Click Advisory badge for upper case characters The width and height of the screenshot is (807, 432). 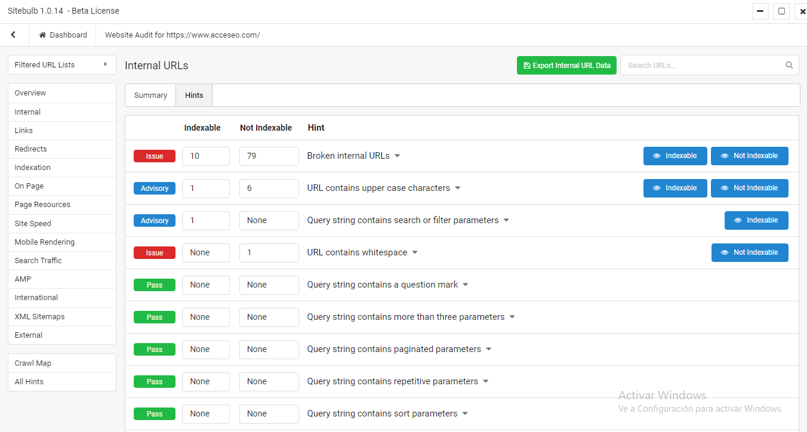155,188
